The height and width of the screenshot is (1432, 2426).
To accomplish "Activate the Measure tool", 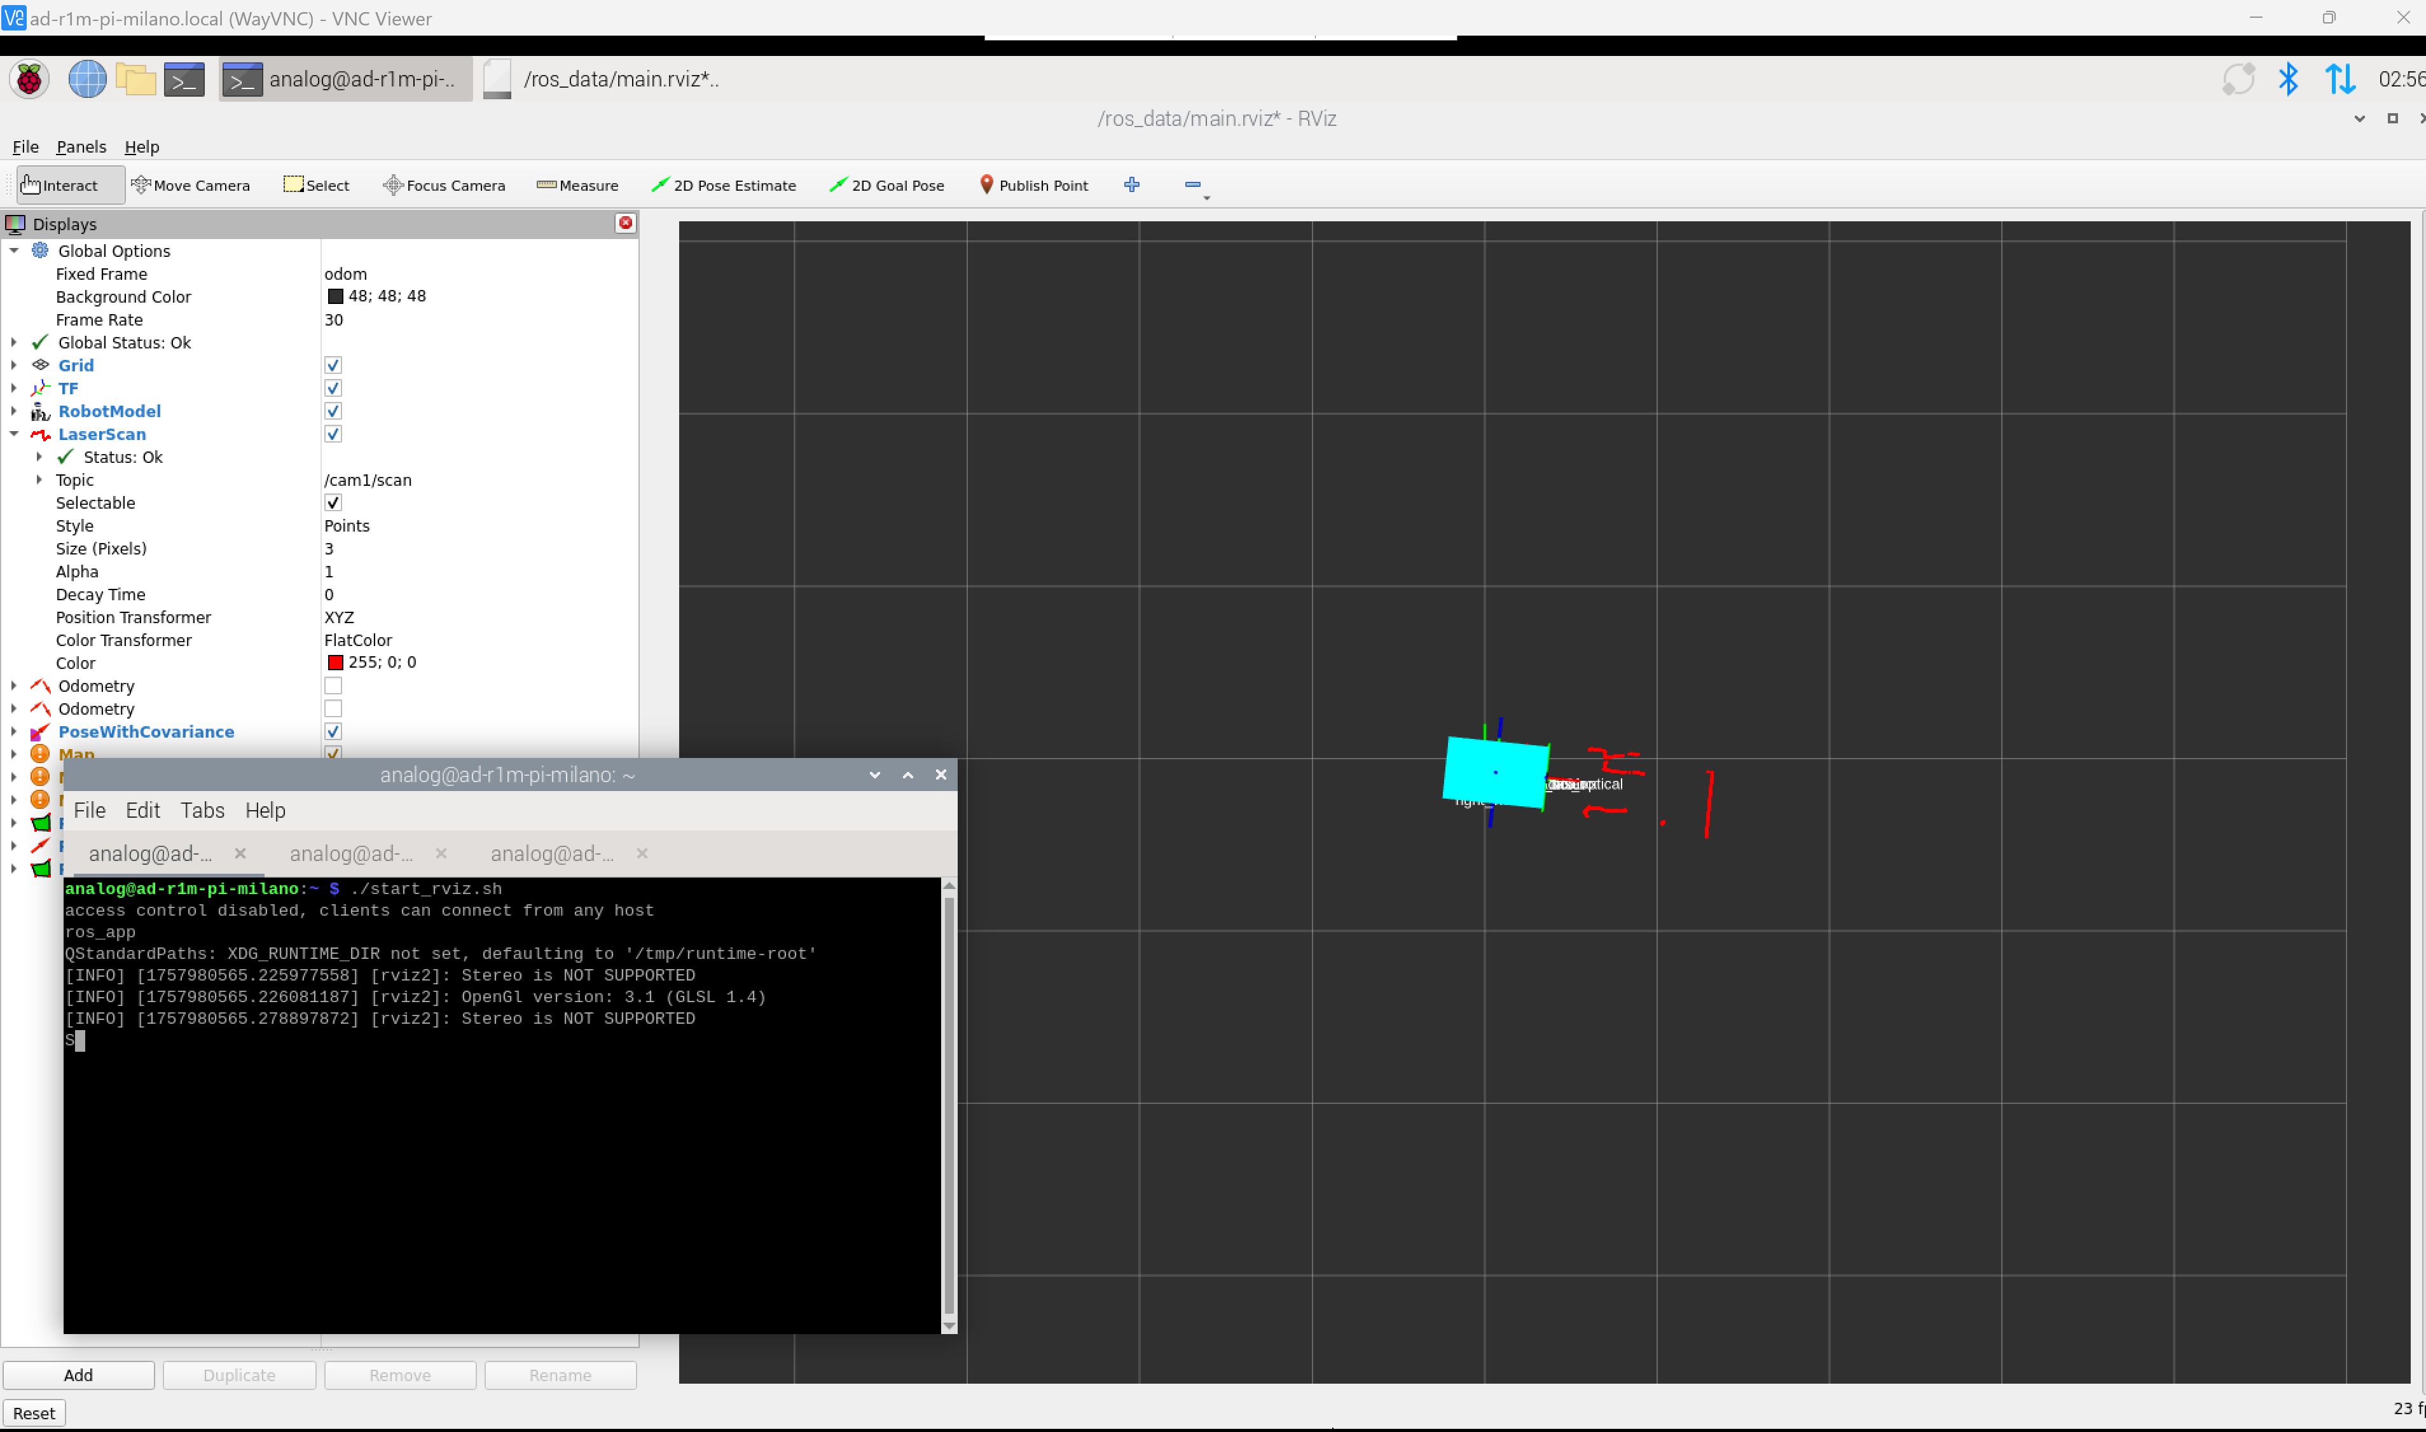I will click(x=577, y=185).
